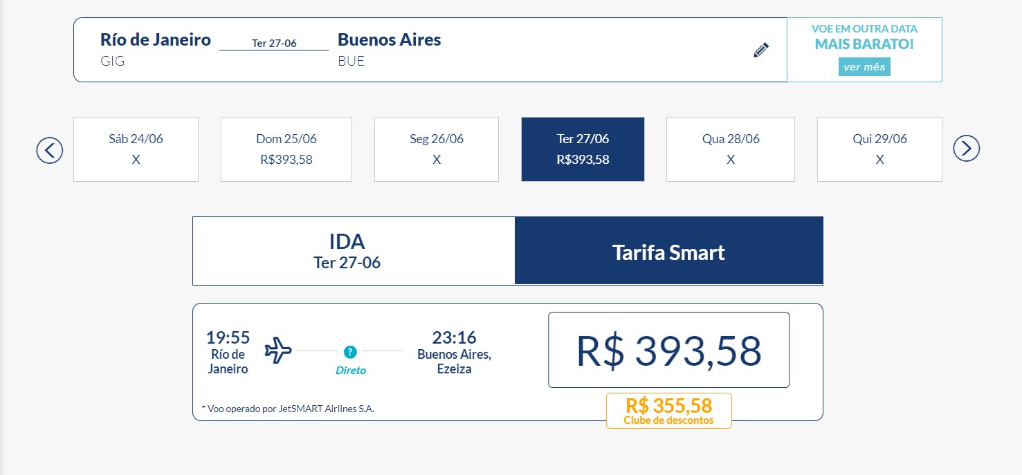
Task: Choose the R$ 393,58 fare price
Action: pos(668,350)
